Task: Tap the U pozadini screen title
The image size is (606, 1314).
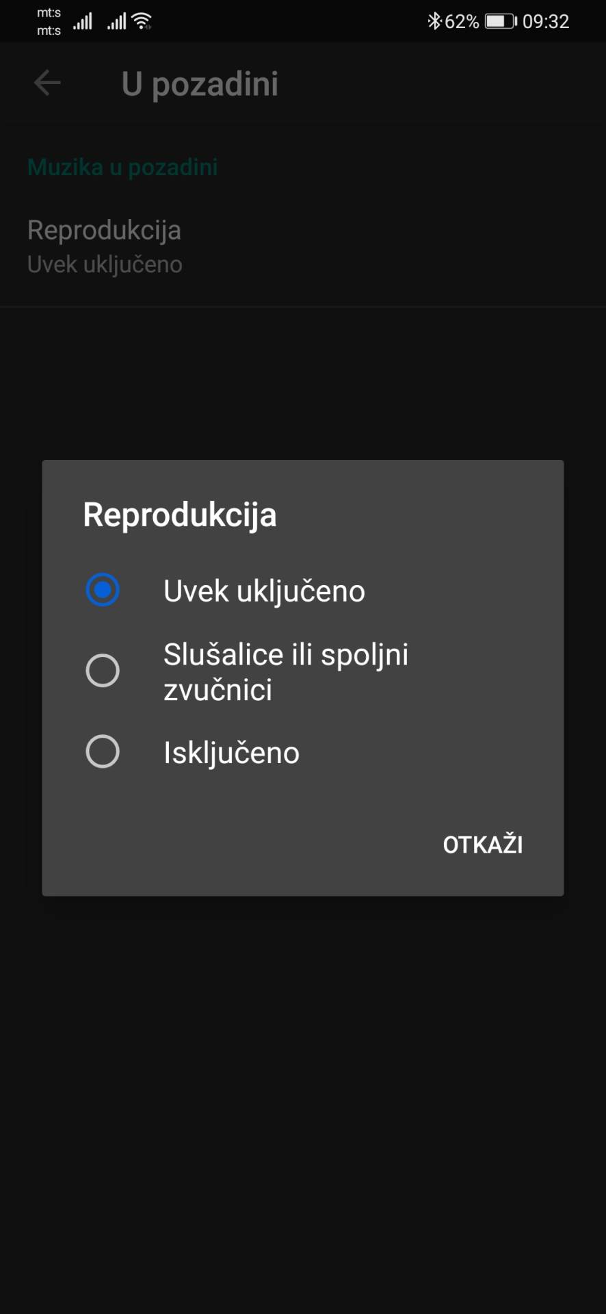Action: [200, 83]
